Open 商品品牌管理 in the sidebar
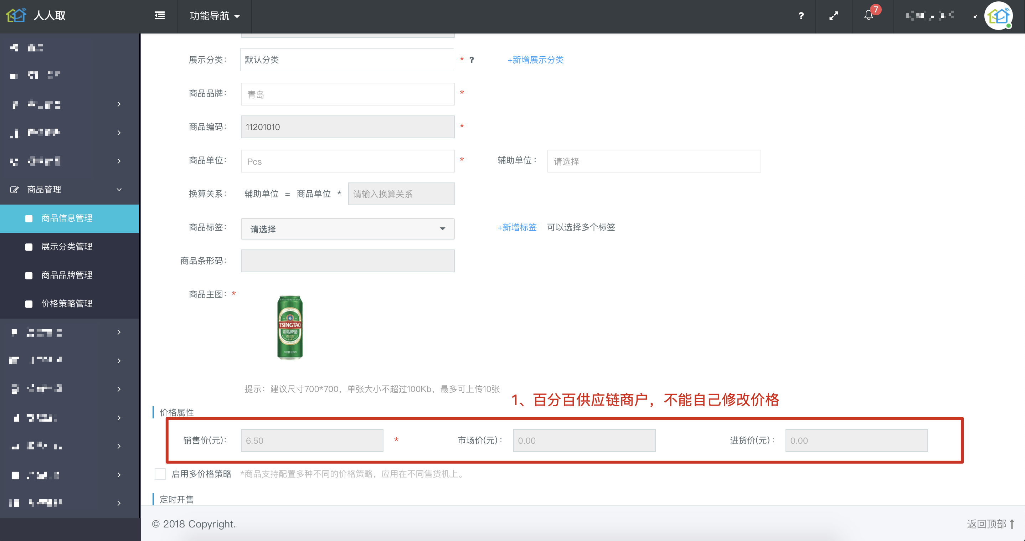Image resolution: width=1025 pixels, height=541 pixels. pos(69,275)
